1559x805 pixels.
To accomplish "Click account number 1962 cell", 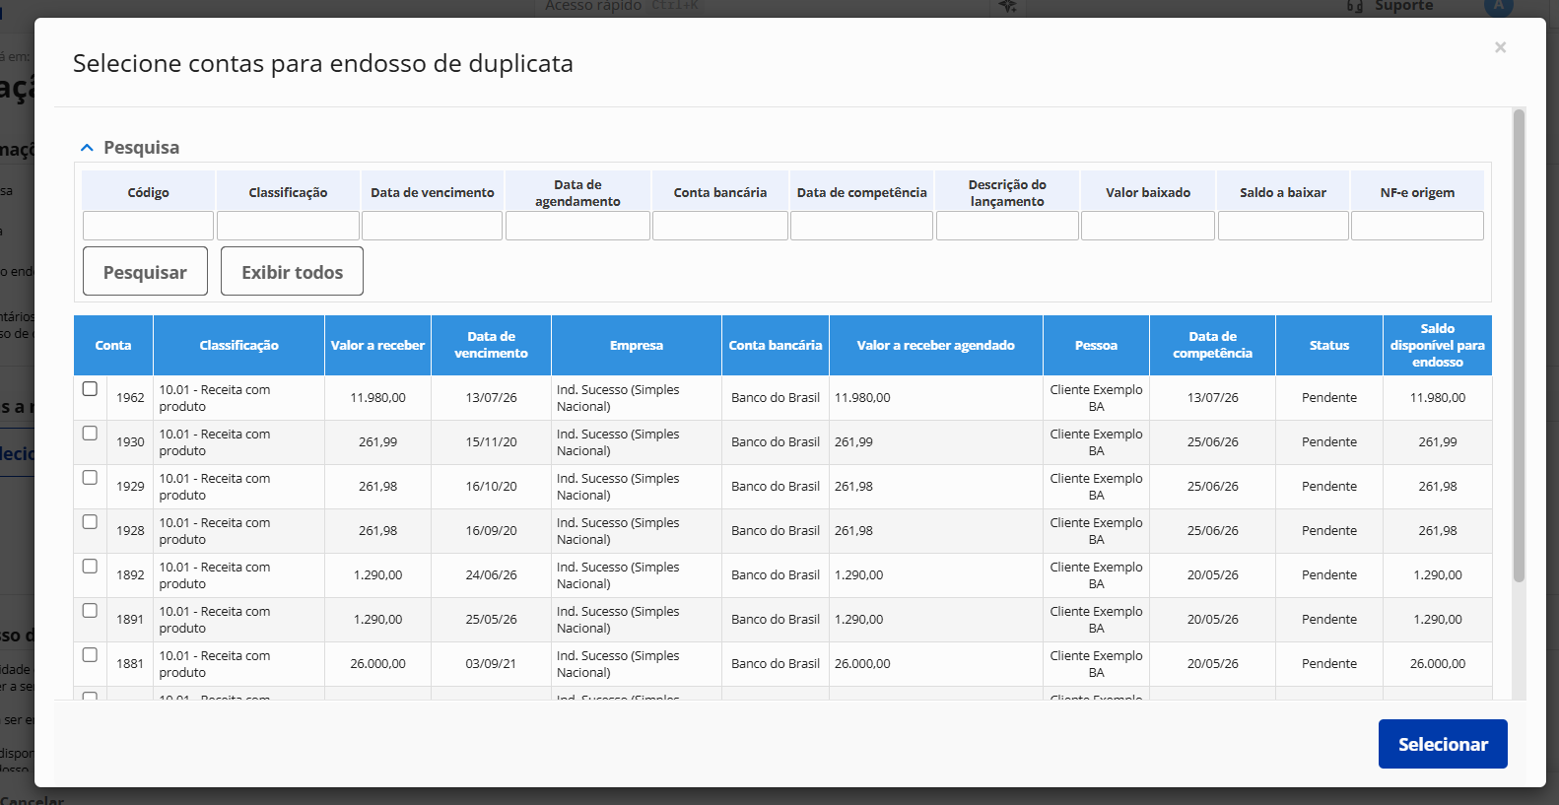I will pyautogui.click(x=130, y=398).
